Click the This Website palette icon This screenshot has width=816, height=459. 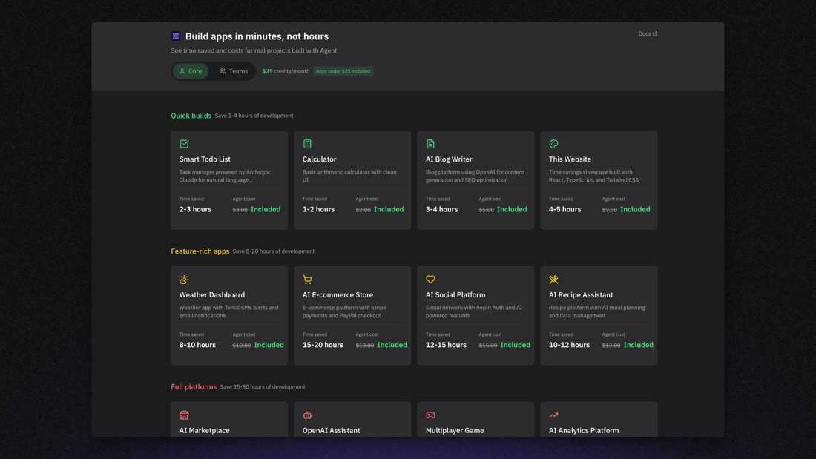point(553,144)
